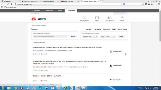Image resolution: width=161 pixels, height=90 pixels.
Task: Open the Tech Specs support tab
Action: tap(97, 29)
